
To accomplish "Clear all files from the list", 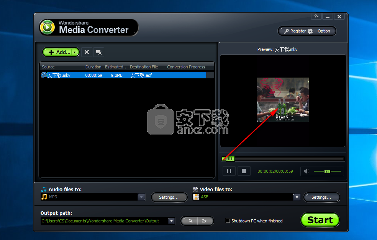I will coord(98,52).
